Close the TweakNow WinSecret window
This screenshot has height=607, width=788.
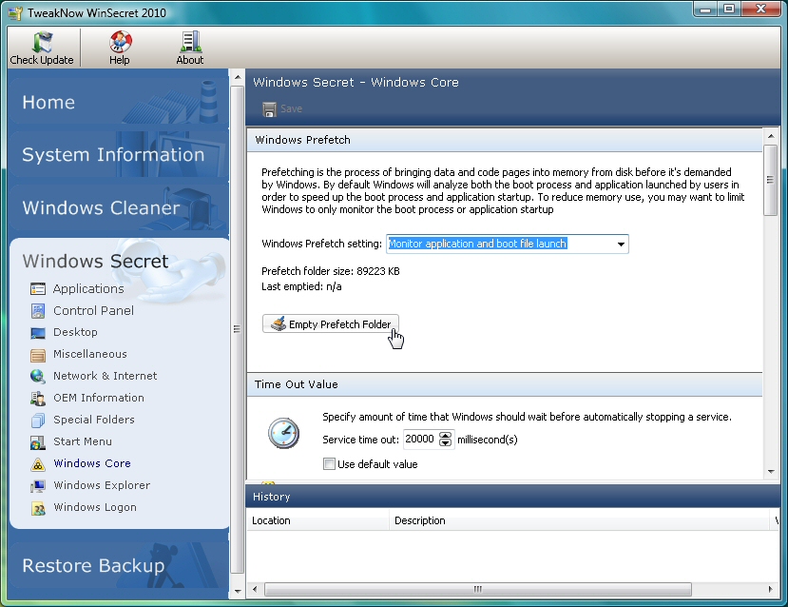pyautogui.click(x=760, y=9)
